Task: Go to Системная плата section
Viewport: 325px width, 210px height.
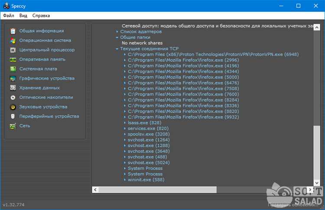Action: pos(38,69)
